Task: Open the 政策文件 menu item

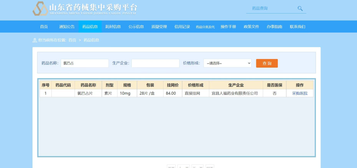Action: (x=251, y=27)
